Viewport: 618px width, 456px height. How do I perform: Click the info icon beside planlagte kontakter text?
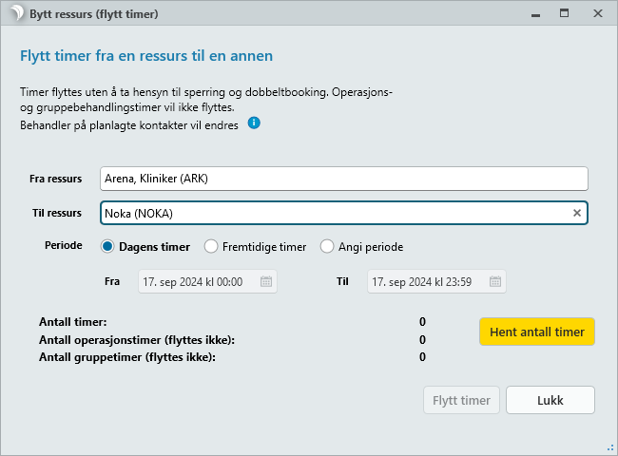(254, 123)
